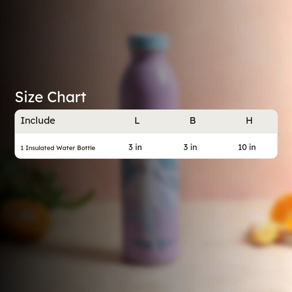Image resolution: width=292 pixels, height=292 pixels.
Task: Click the Size Chart heading
Action: (50, 97)
